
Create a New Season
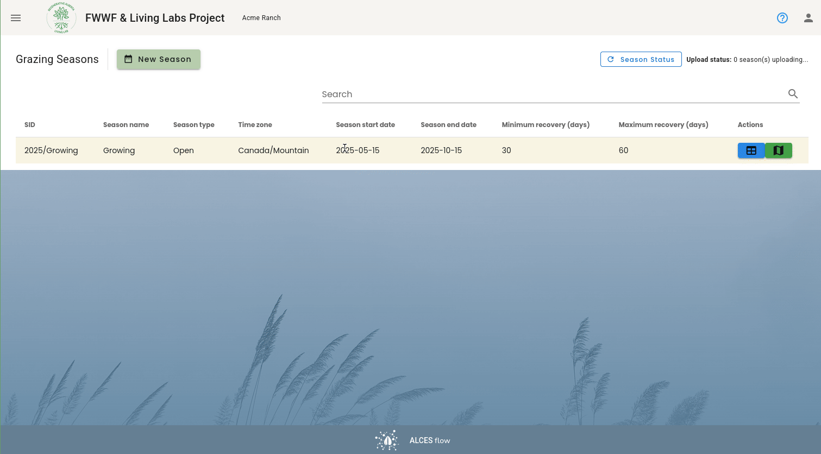159,59
